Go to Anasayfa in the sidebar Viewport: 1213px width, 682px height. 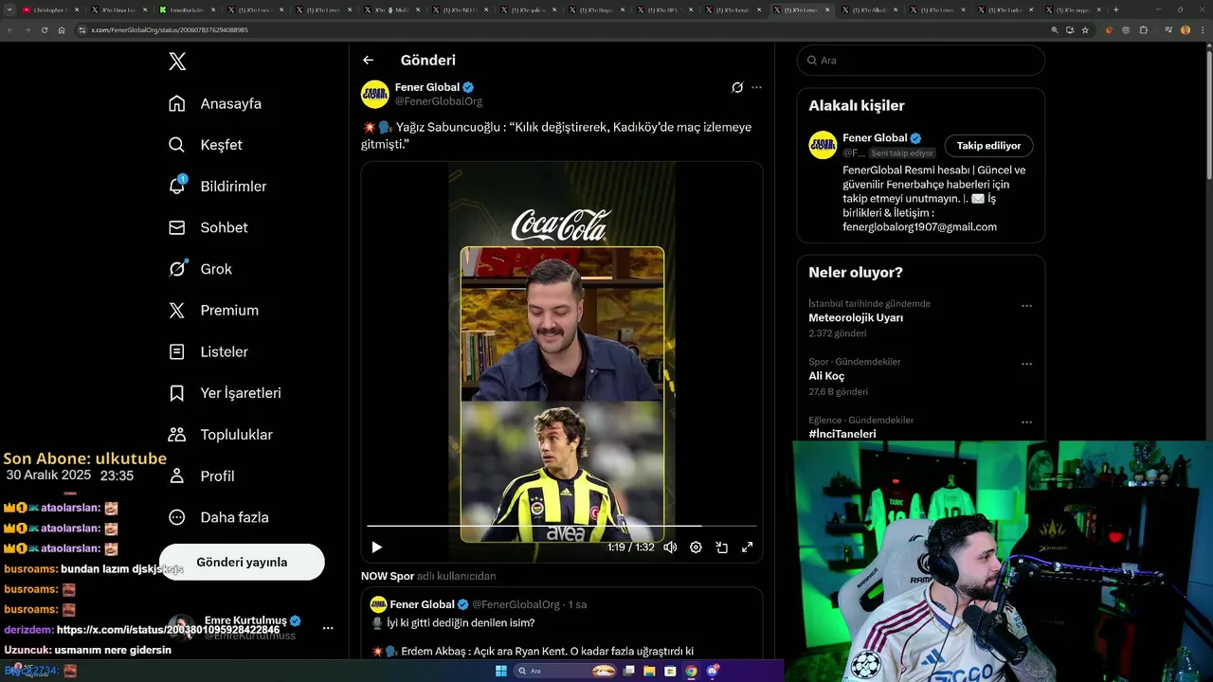[x=214, y=103]
